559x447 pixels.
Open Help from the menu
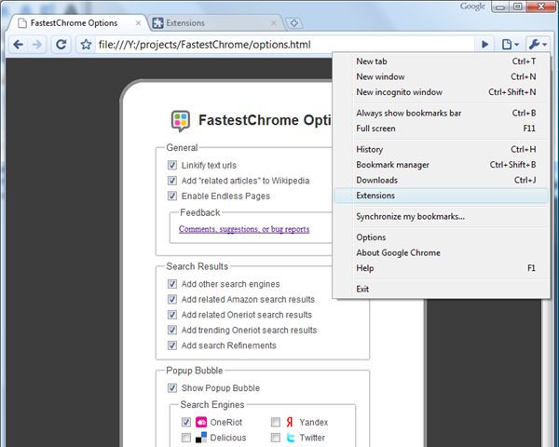pos(442,268)
